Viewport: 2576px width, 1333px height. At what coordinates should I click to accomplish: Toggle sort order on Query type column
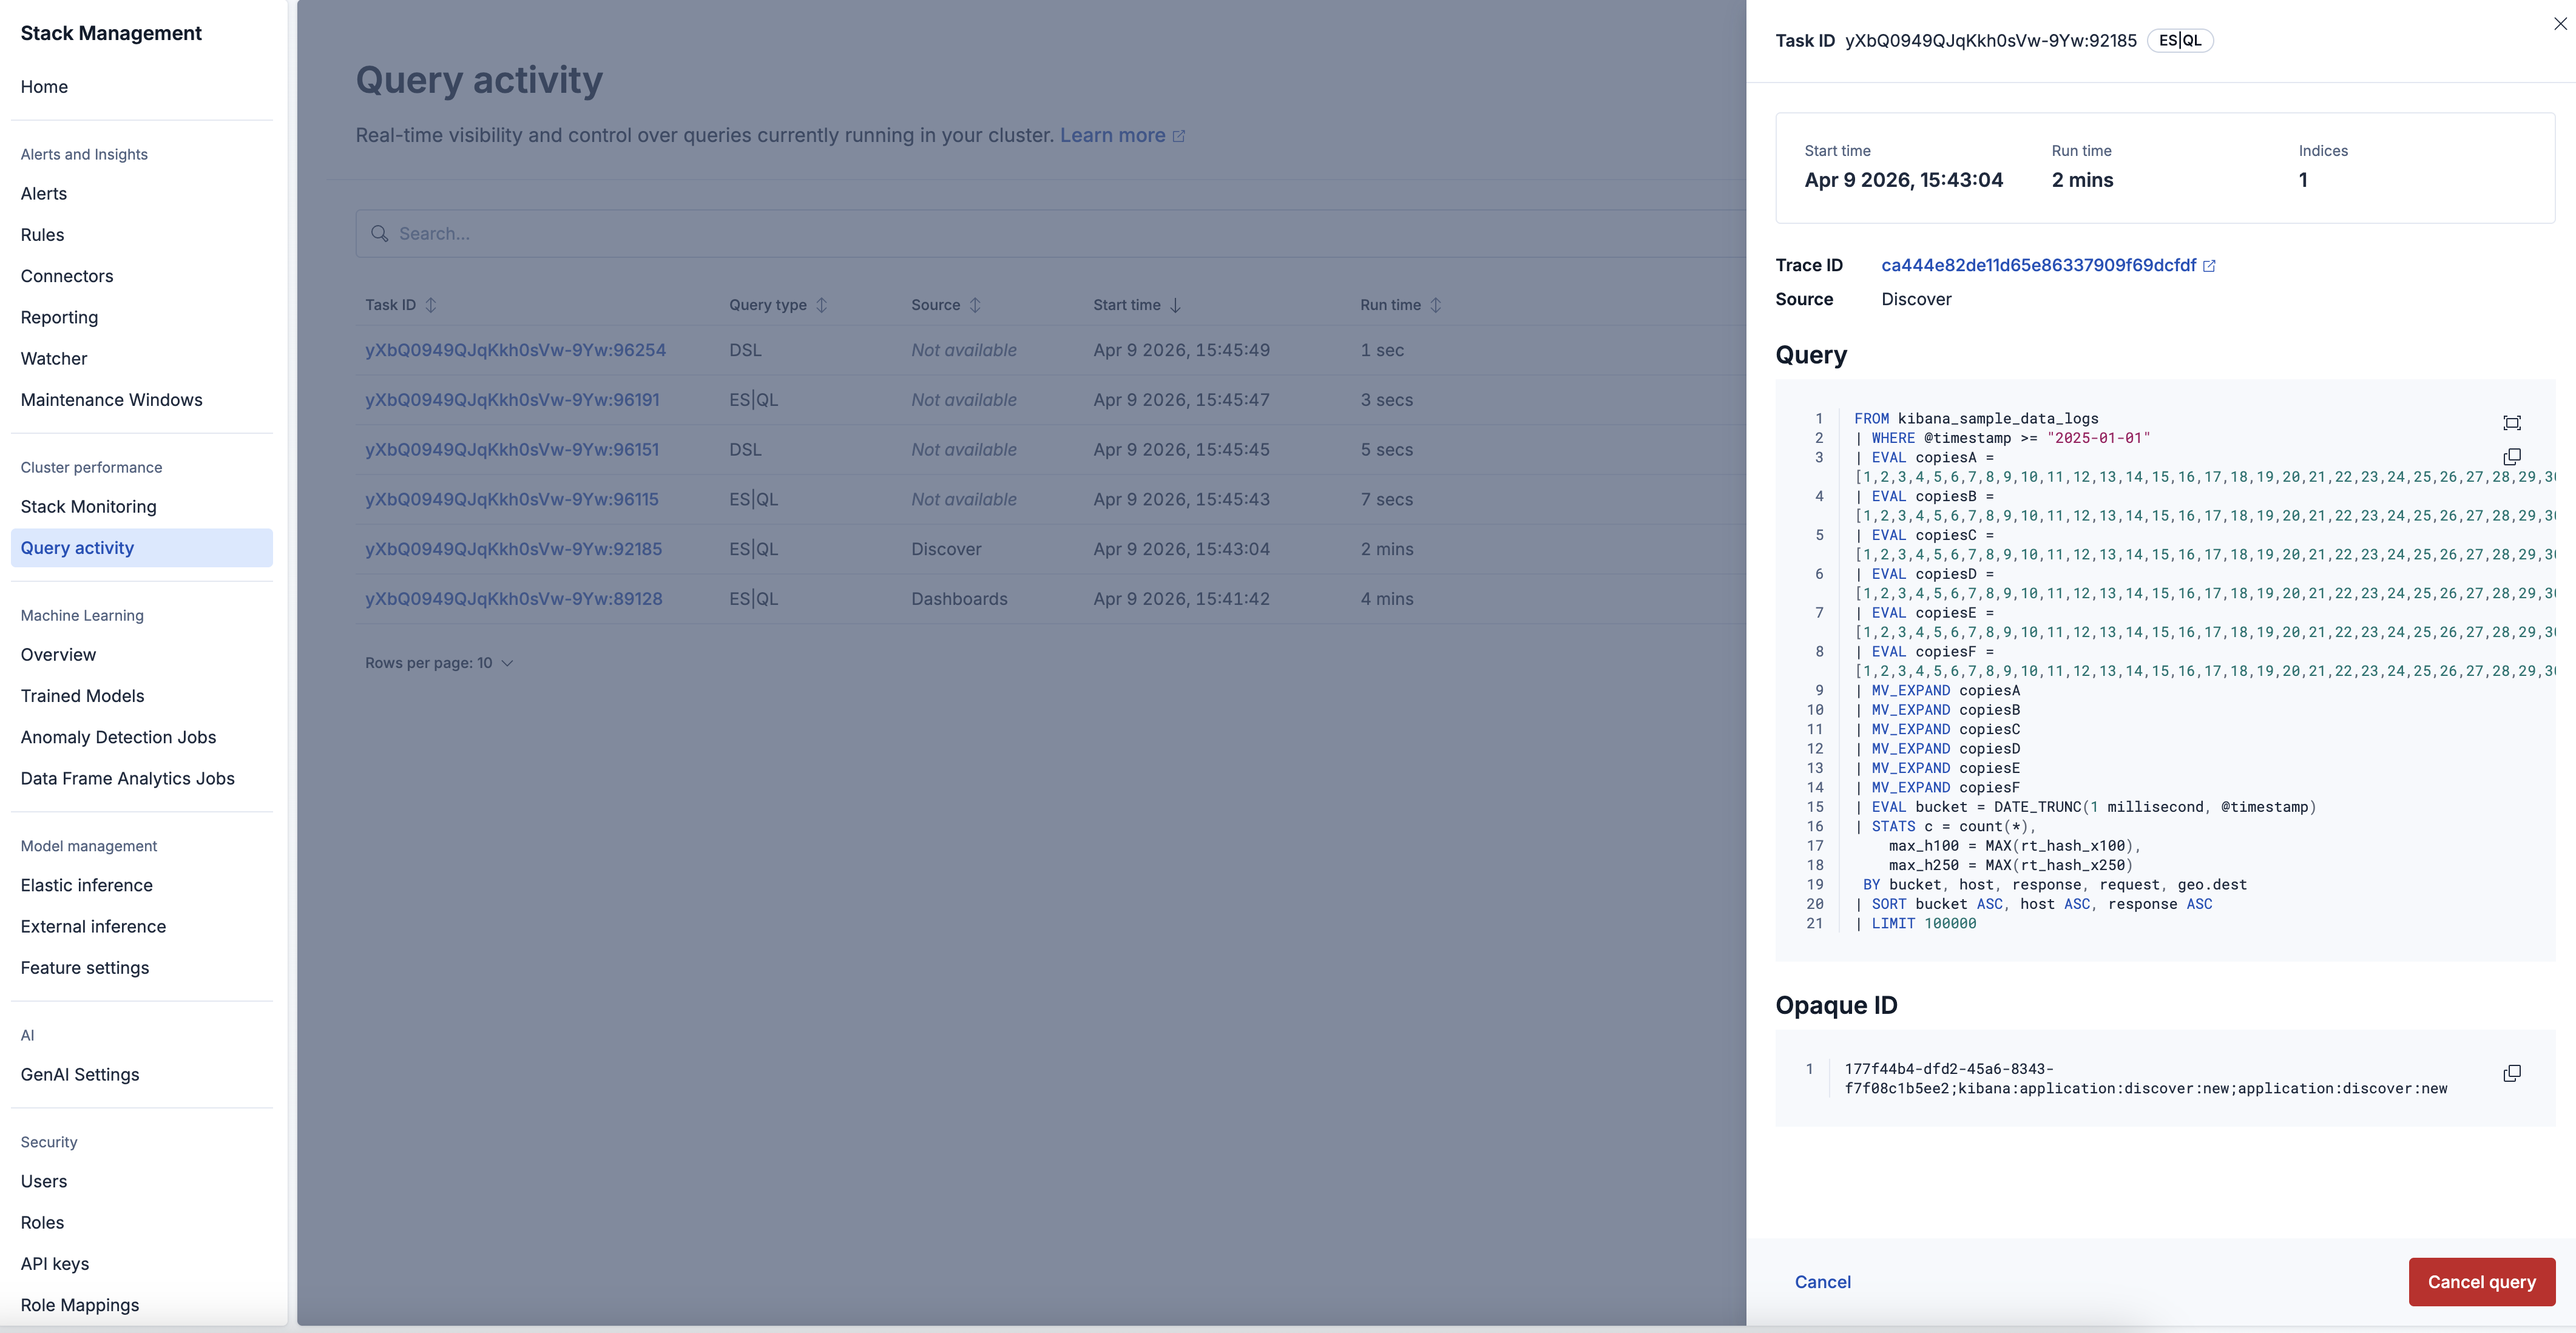coord(822,305)
